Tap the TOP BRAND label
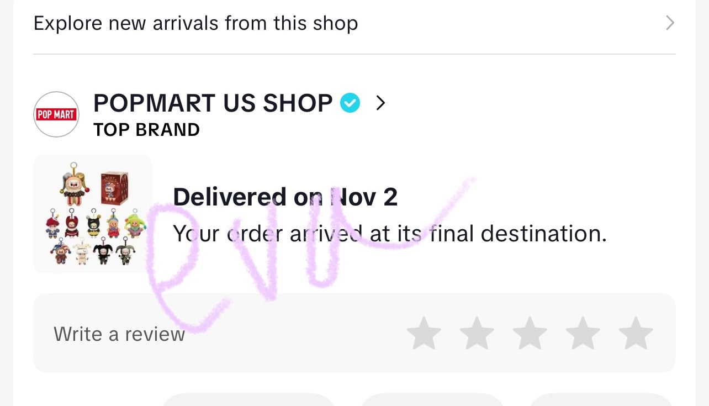709x406 pixels. coord(146,130)
